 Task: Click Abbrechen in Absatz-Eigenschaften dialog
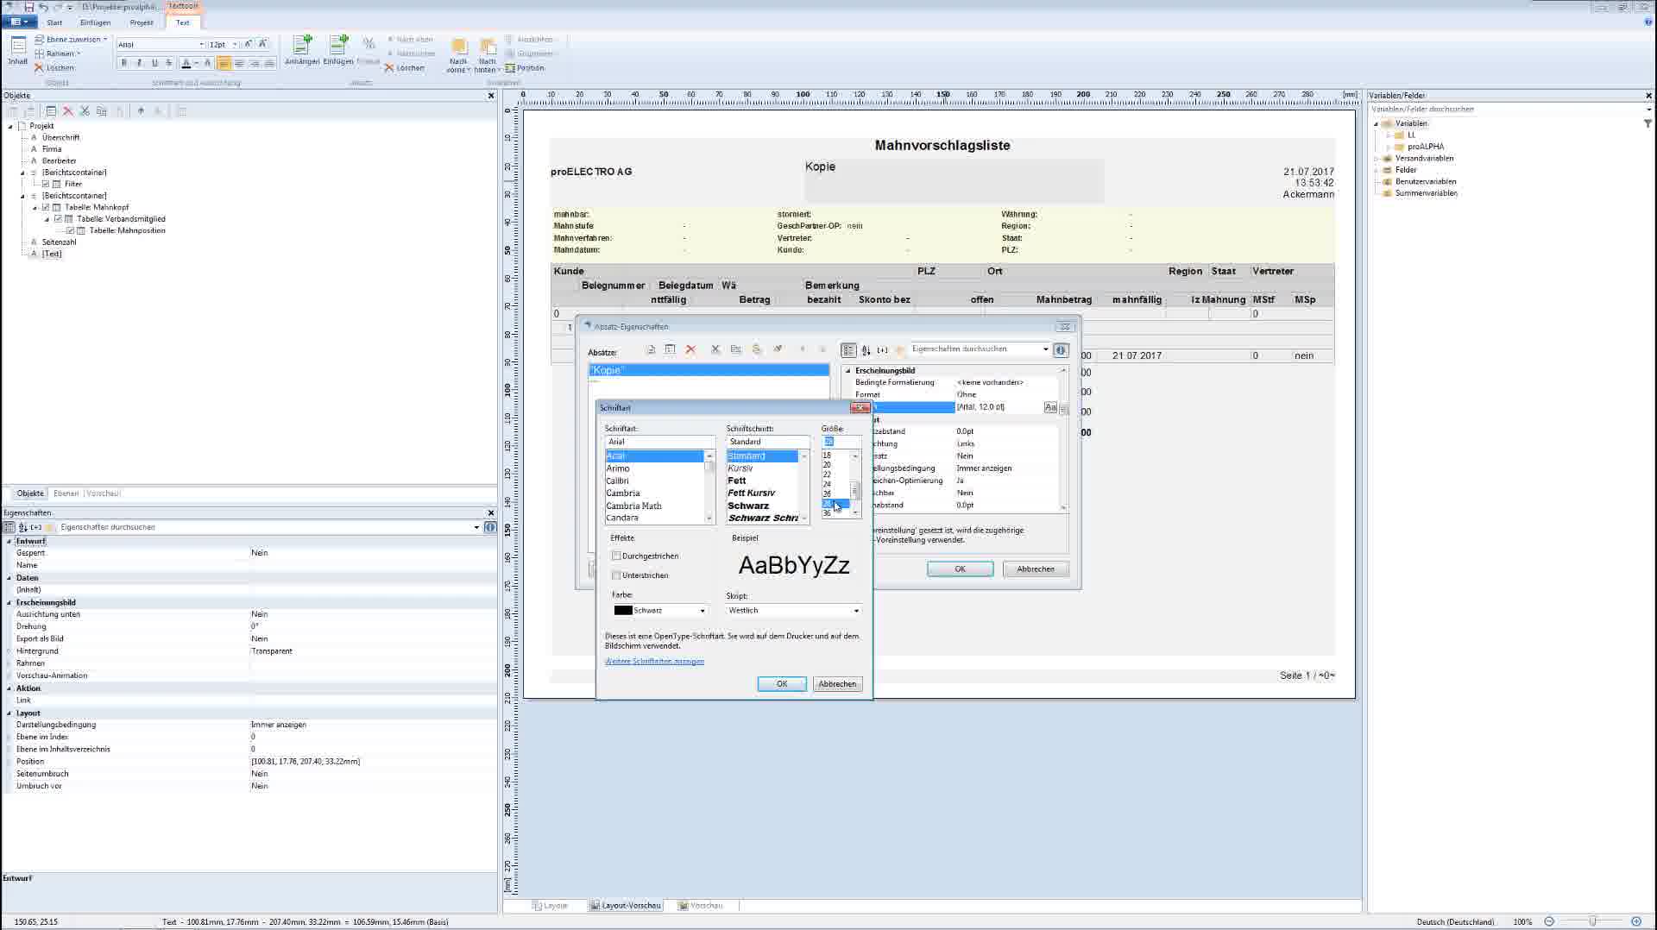click(1036, 569)
